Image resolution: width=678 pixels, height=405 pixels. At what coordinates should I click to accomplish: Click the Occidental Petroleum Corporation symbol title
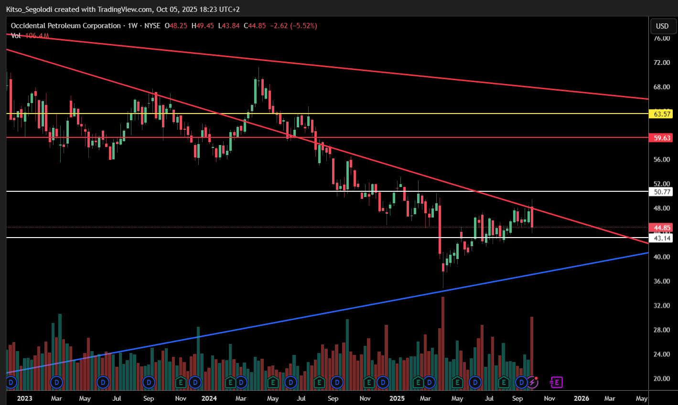(x=65, y=26)
